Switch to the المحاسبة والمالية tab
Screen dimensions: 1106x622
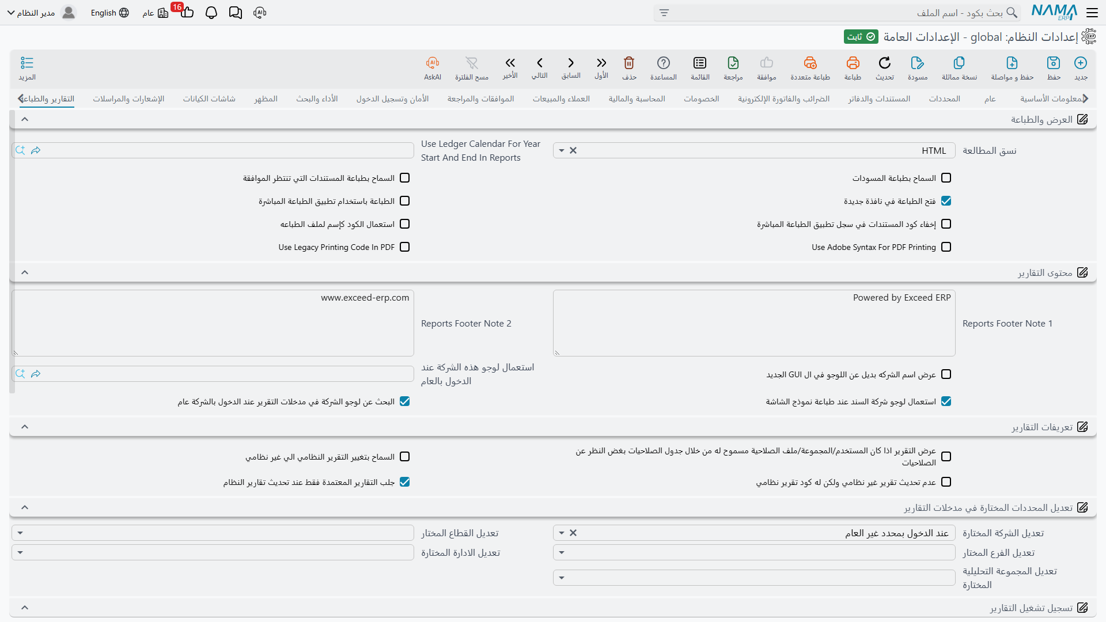click(637, 99)
